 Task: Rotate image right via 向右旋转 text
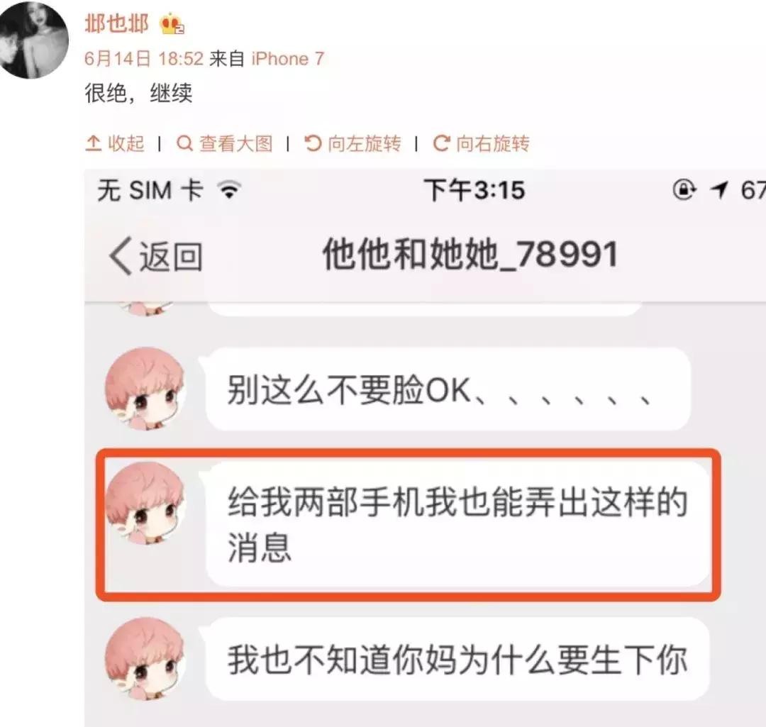click(x=493, y=143)
